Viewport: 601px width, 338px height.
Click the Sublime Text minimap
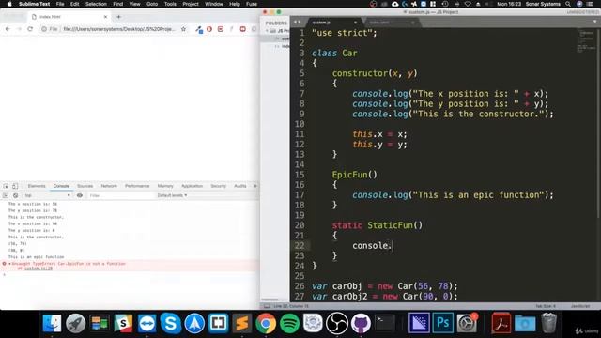coord(586,41)
